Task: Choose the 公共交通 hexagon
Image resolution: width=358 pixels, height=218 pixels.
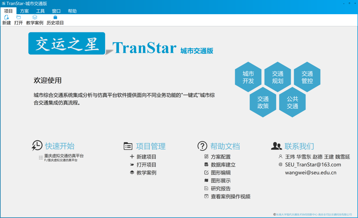Action: click(292, 102)
